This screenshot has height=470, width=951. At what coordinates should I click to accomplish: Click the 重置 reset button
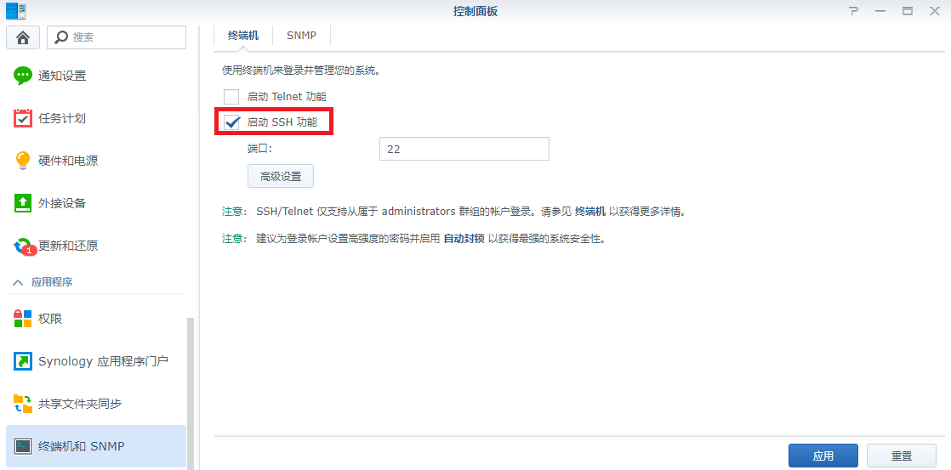(901, 456)
